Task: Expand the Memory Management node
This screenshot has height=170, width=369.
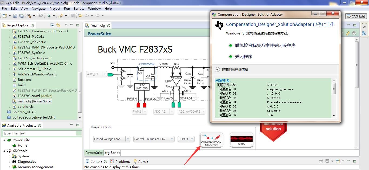Action: [x=10, y=167]
